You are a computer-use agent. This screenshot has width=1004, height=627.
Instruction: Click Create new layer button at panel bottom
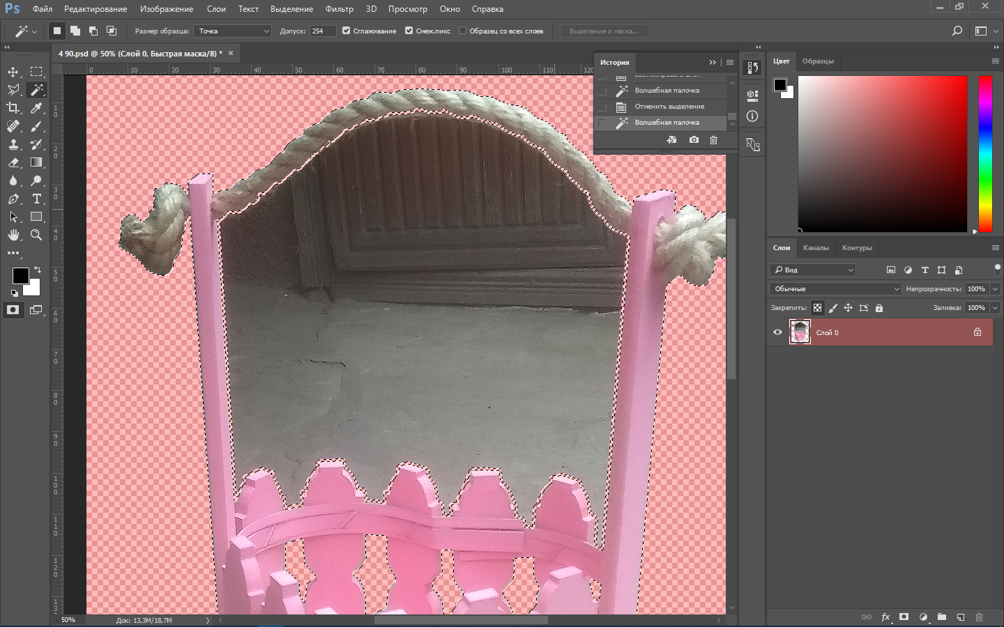pyautogui.click(x=960, y=617)
